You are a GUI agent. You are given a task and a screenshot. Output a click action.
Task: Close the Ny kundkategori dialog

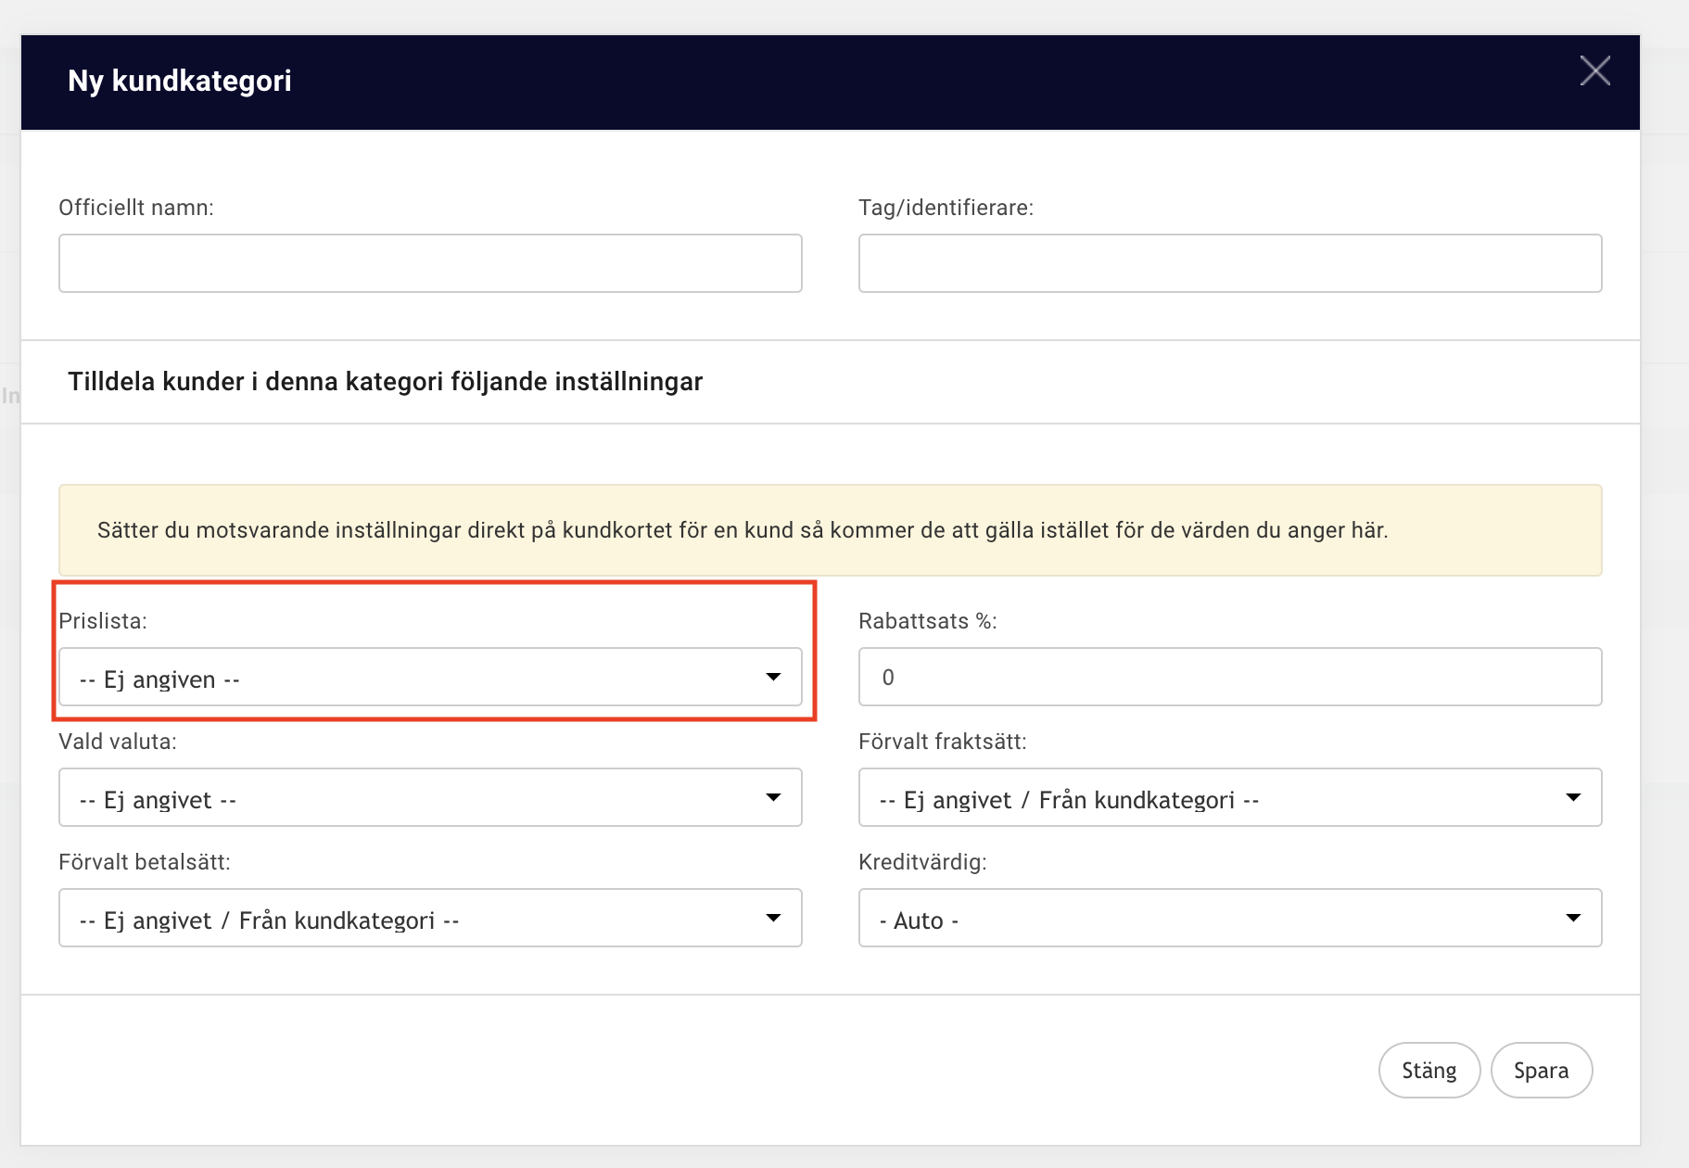point(1594,70)
